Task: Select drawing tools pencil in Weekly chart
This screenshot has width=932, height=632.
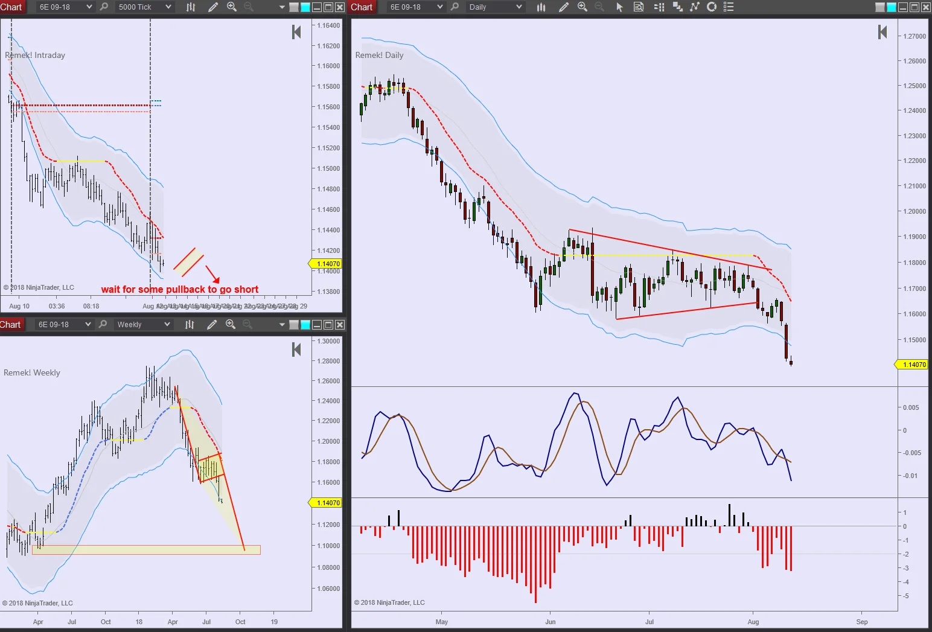Action: [212, 325]
